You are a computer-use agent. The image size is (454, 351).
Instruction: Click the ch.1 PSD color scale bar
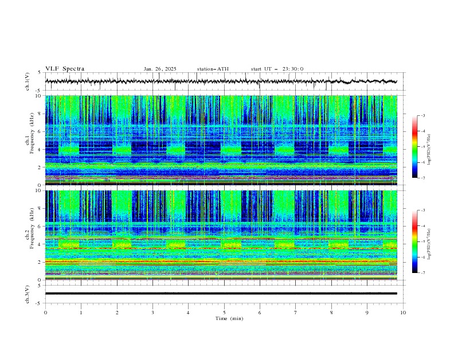click(415, 147)
